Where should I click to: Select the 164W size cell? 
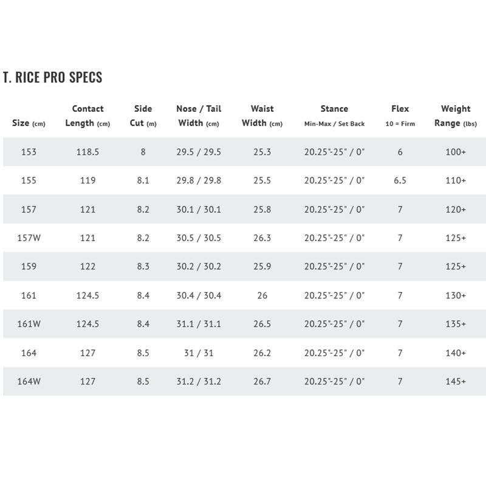(29, 382)
